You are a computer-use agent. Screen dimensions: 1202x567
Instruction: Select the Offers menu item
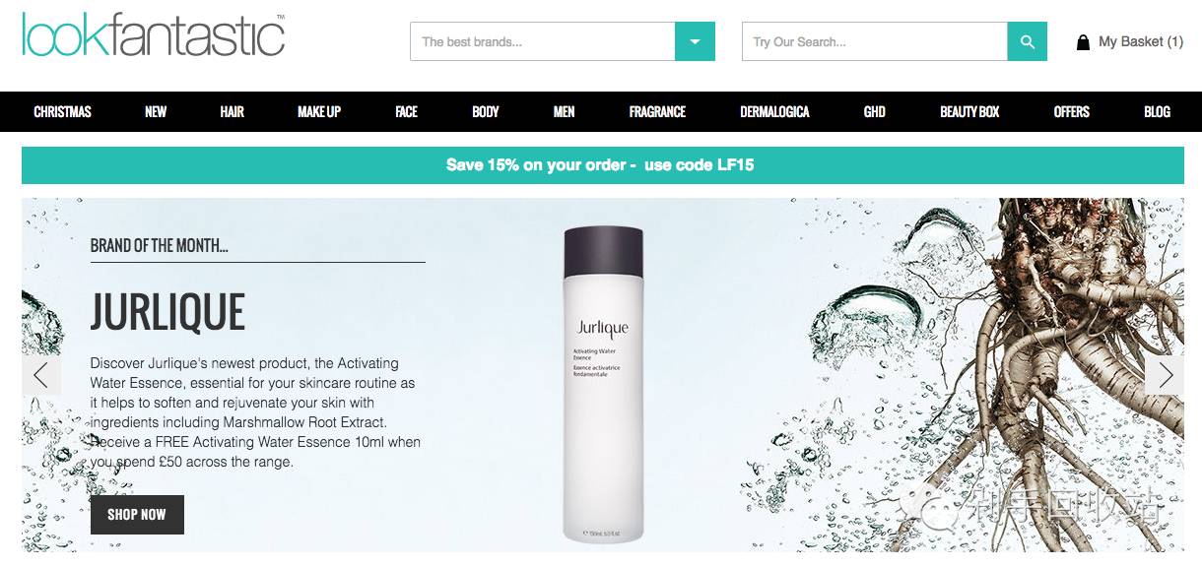coord(1072,111)
